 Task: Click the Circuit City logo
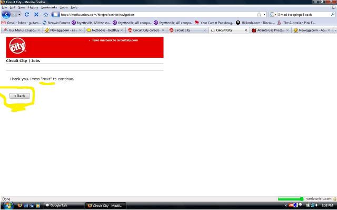[x=17, y=46]
